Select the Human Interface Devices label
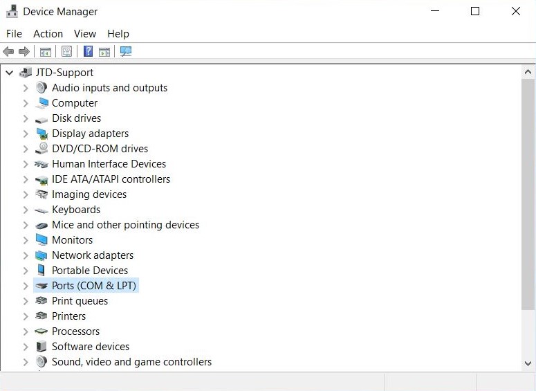 (x=109, y=164)
